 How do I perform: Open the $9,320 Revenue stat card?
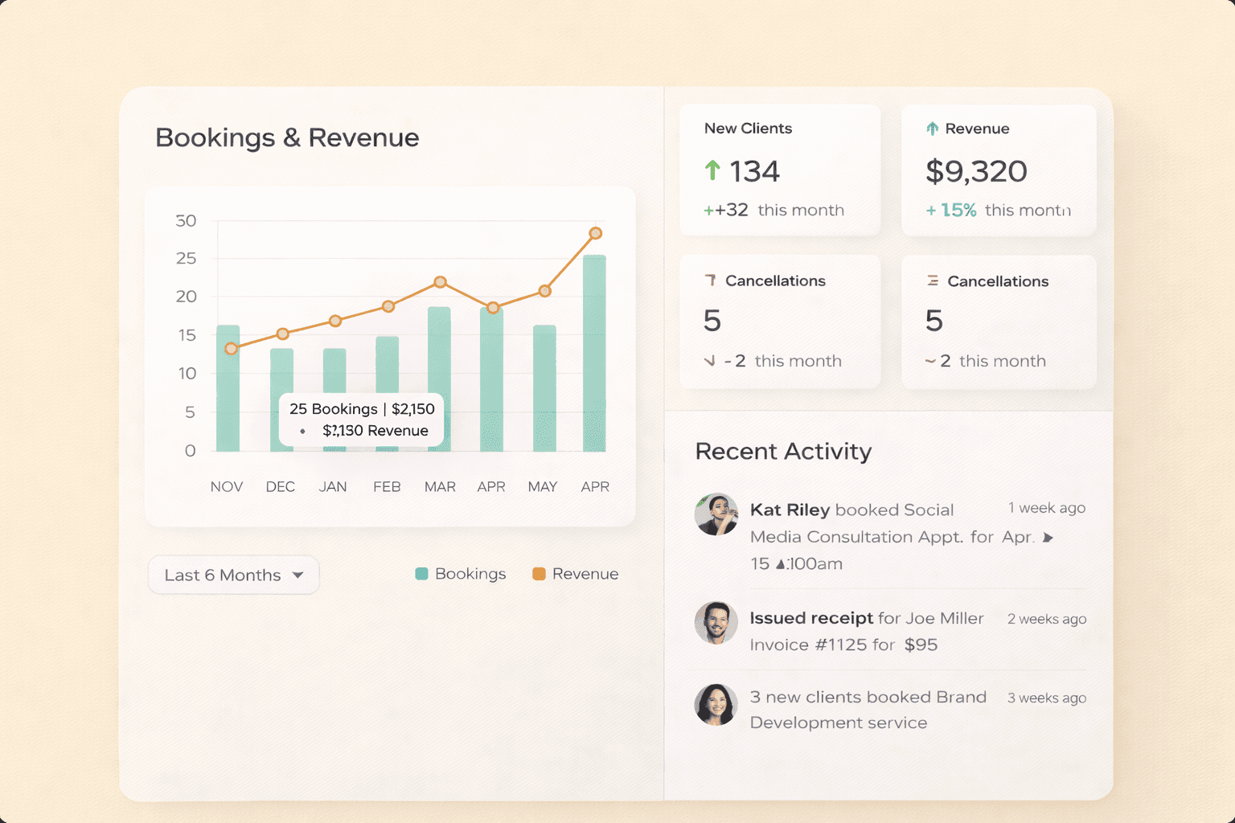[x=999, y=170]
